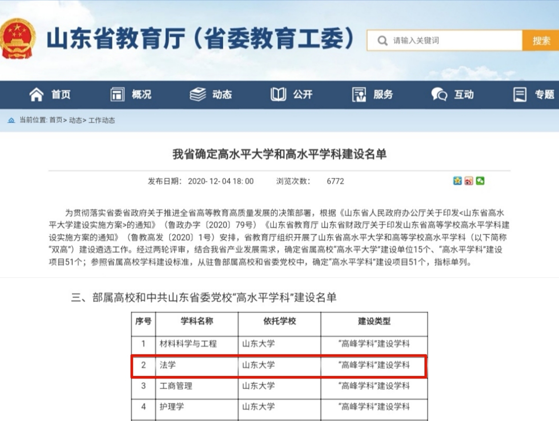Focus the 请输入关键词 search field
559x421 pixels.
[455, 41]
